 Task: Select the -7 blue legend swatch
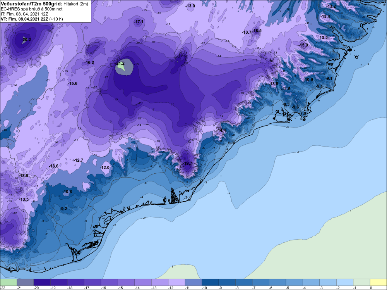coord(260,282)
